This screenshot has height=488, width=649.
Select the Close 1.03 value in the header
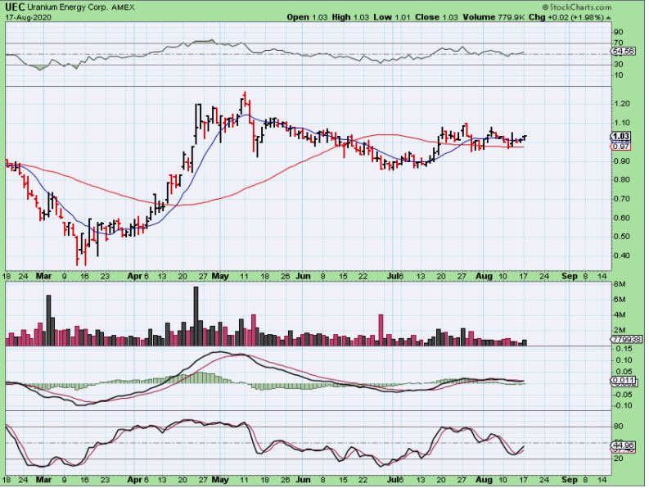(437, 17)
